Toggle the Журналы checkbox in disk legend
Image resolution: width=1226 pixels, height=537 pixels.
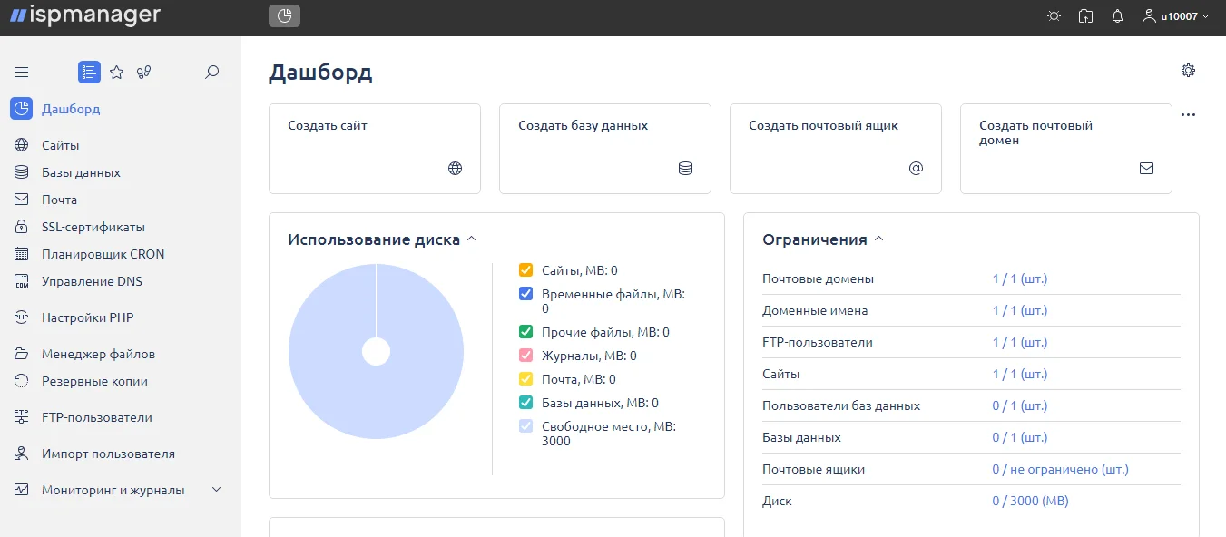tap(525, 356)
